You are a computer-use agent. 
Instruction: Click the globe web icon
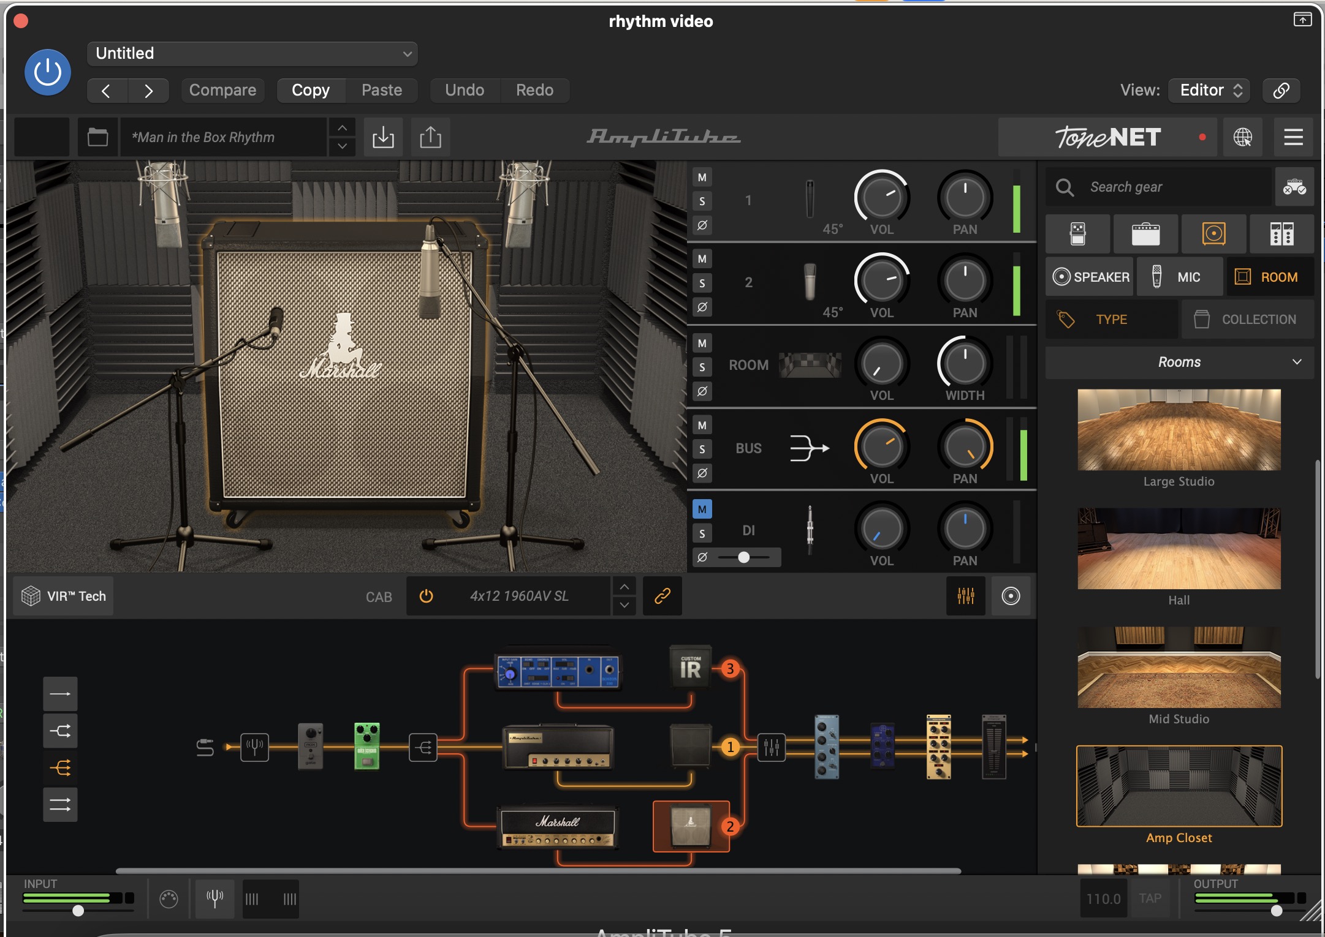[x=1242, y=137]
